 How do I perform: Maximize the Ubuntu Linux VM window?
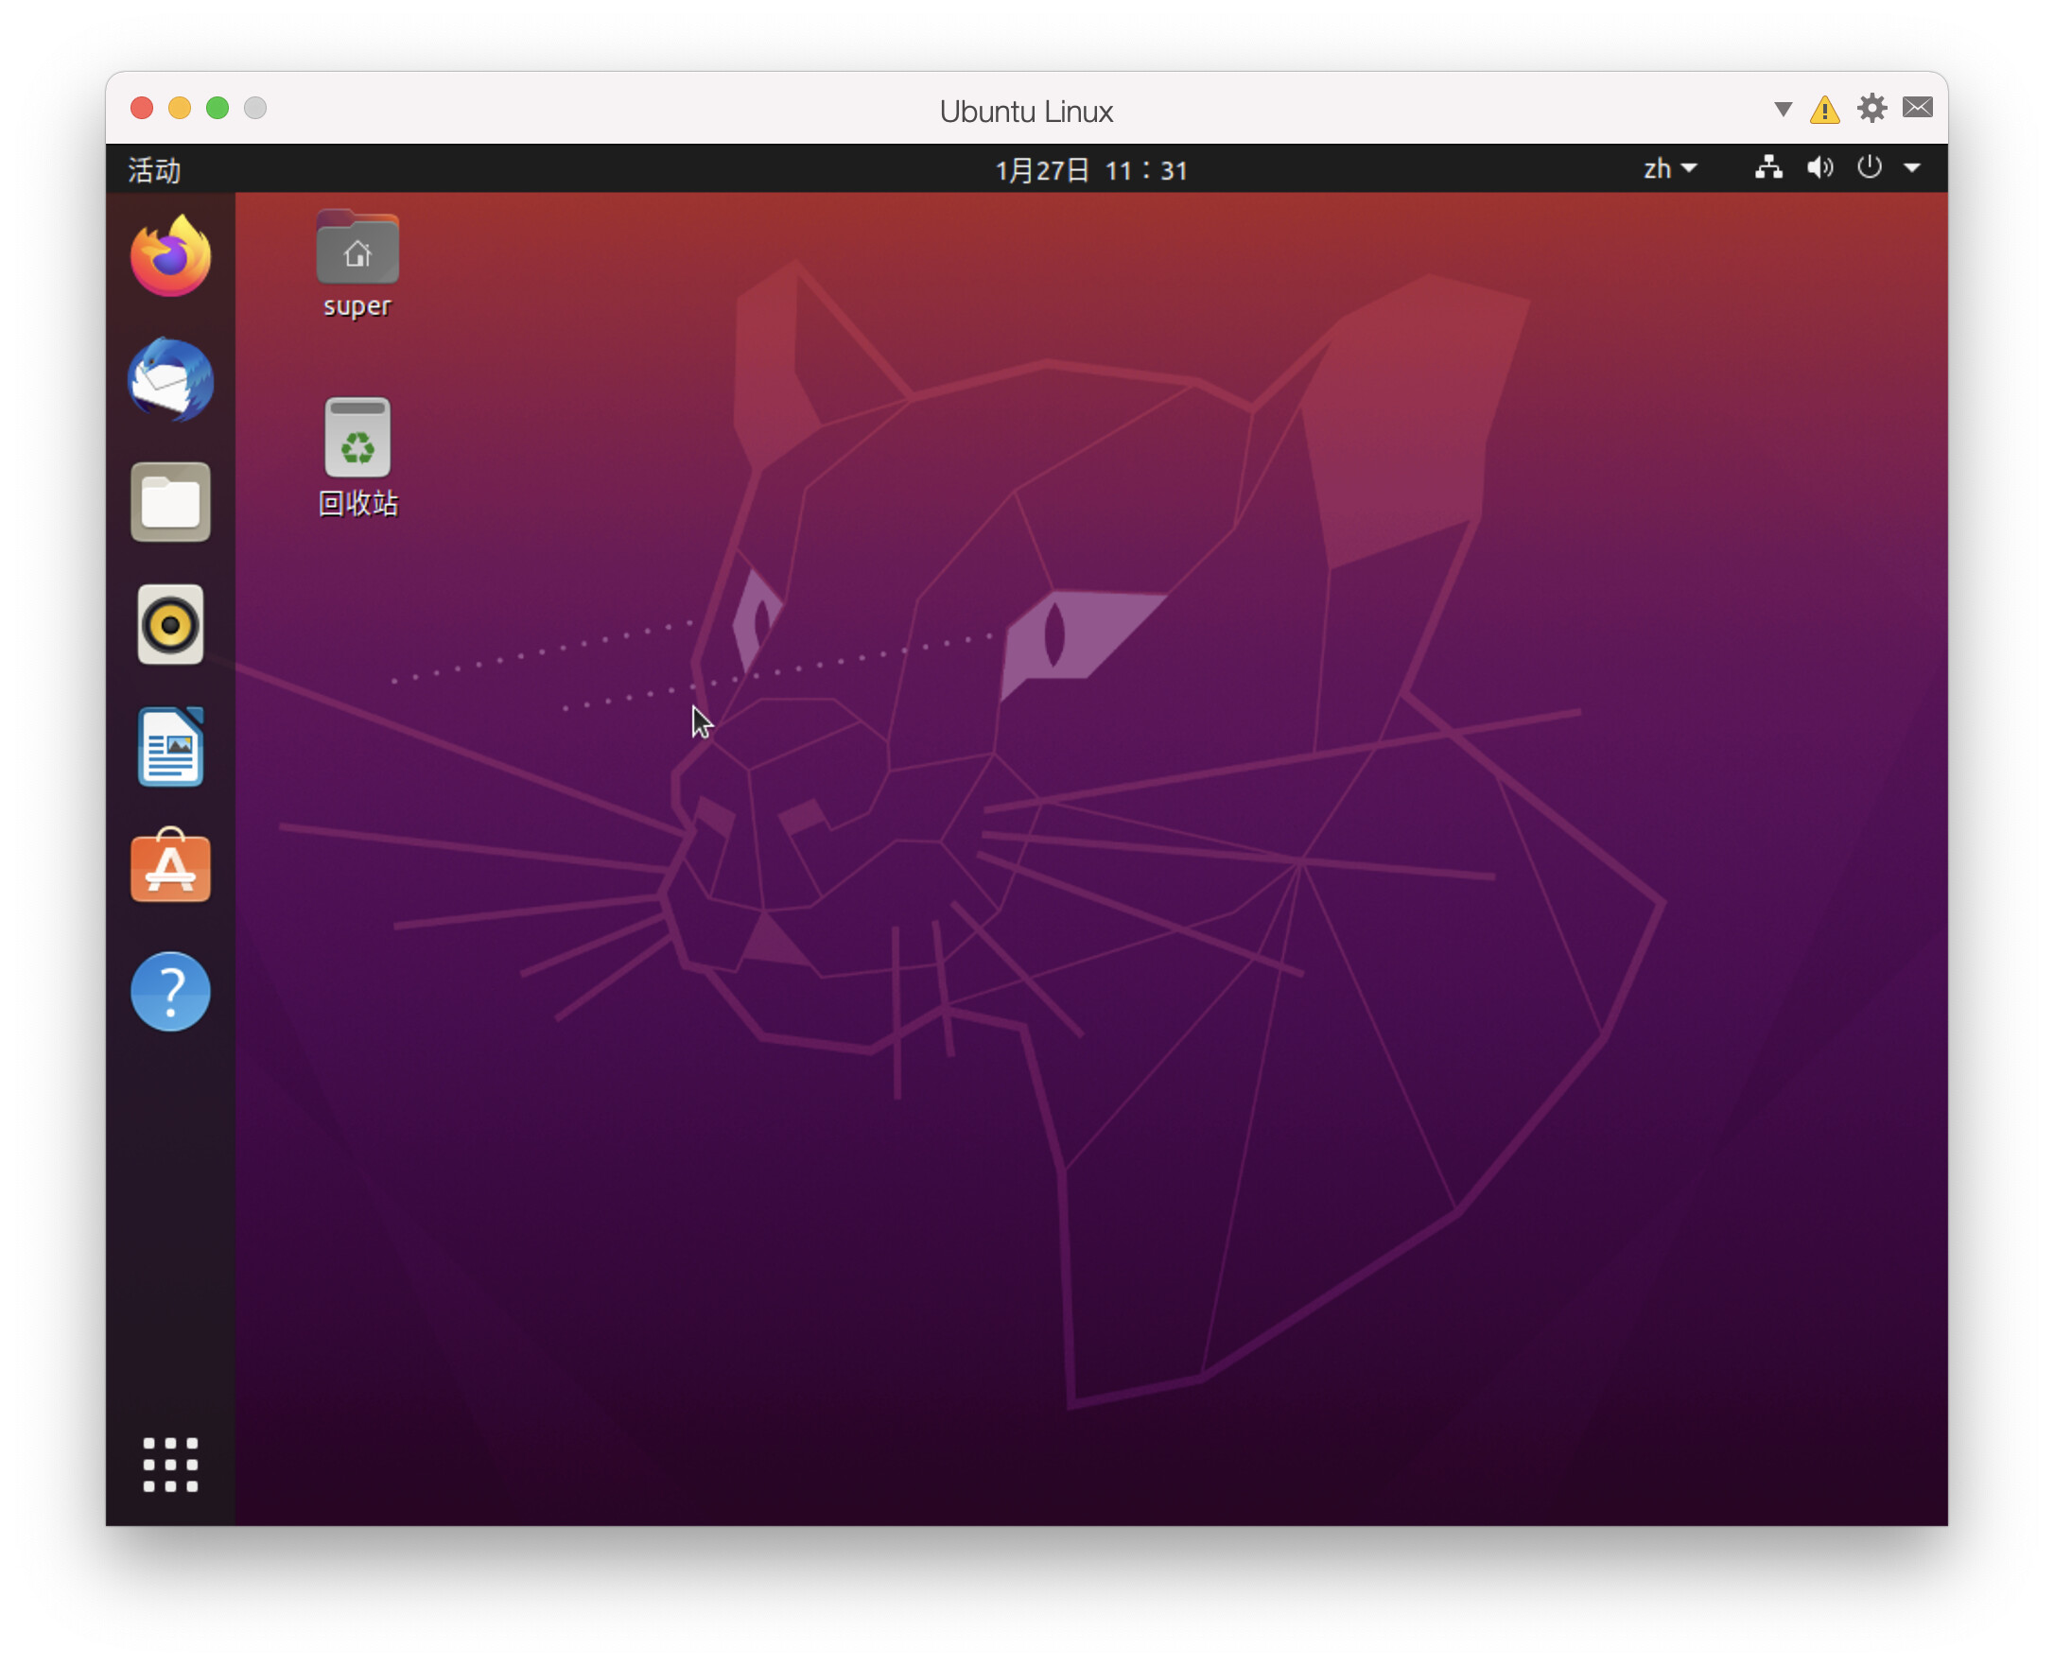click(x=218, y=109)
